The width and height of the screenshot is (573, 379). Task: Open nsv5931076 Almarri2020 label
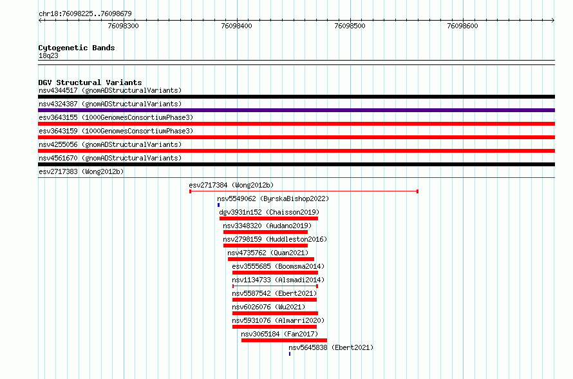(278, 320)
